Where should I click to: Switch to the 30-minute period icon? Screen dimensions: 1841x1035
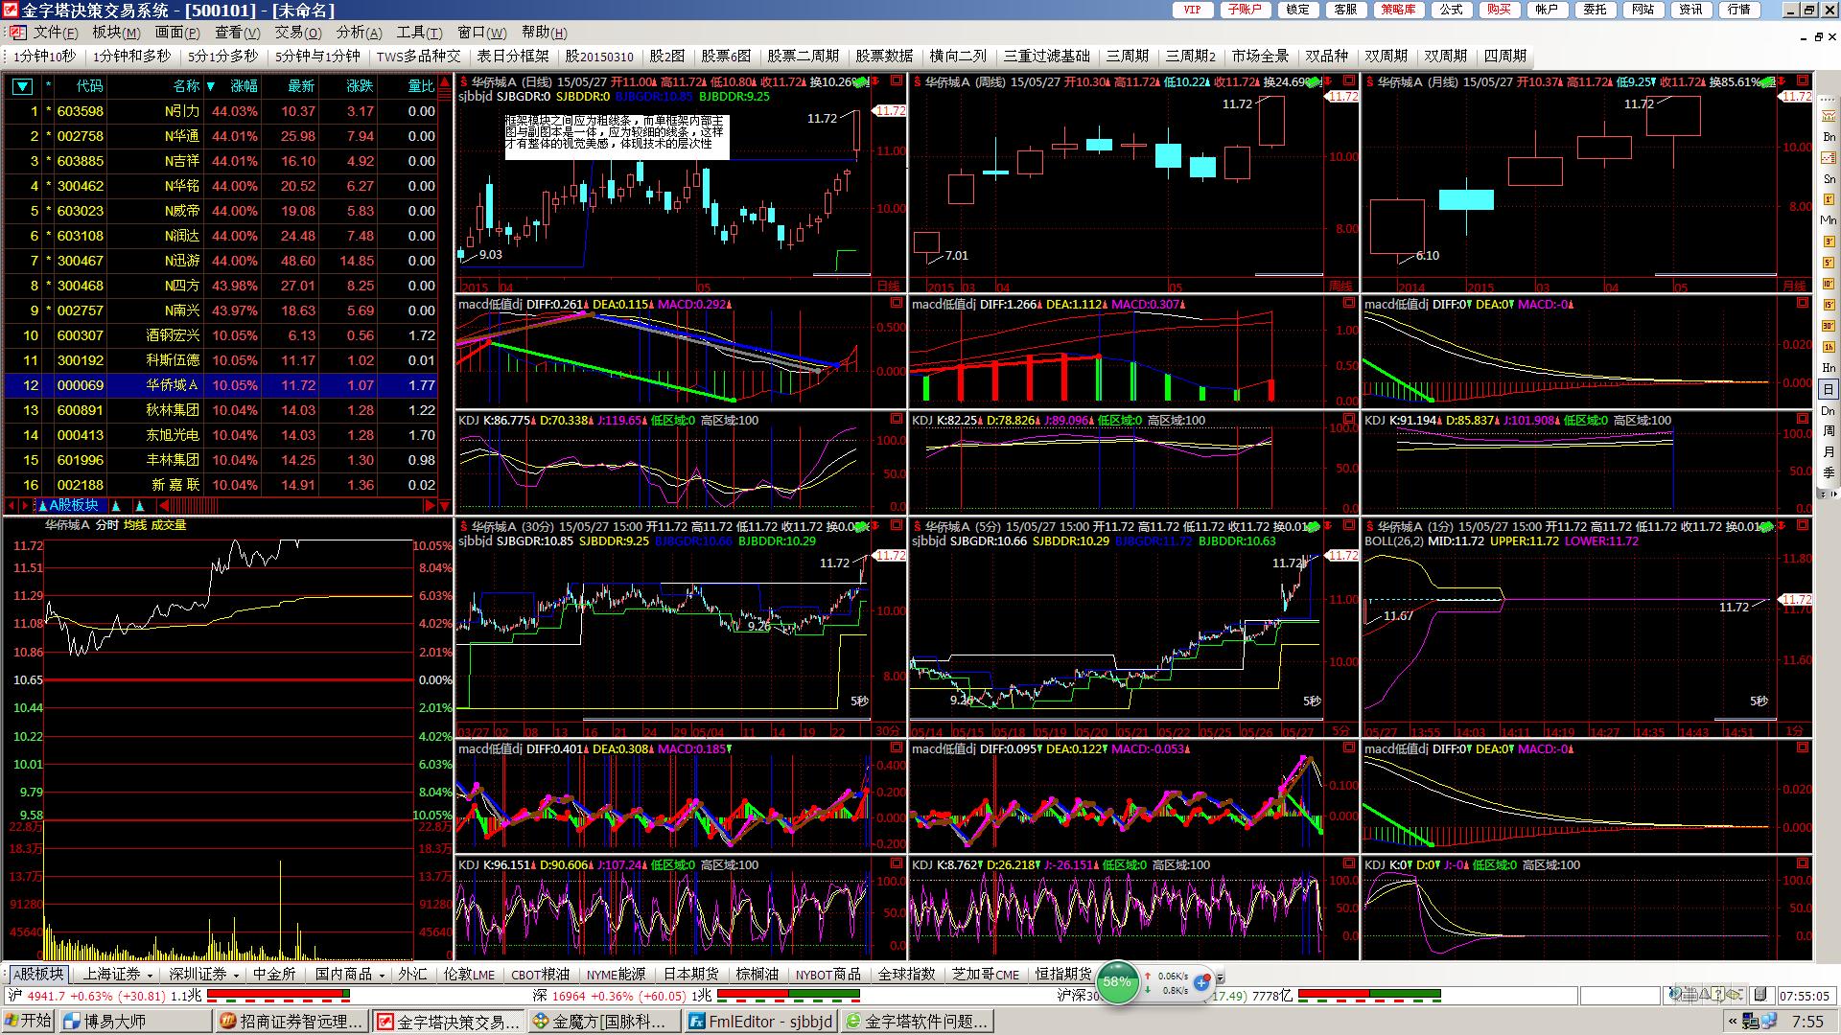1829,326
